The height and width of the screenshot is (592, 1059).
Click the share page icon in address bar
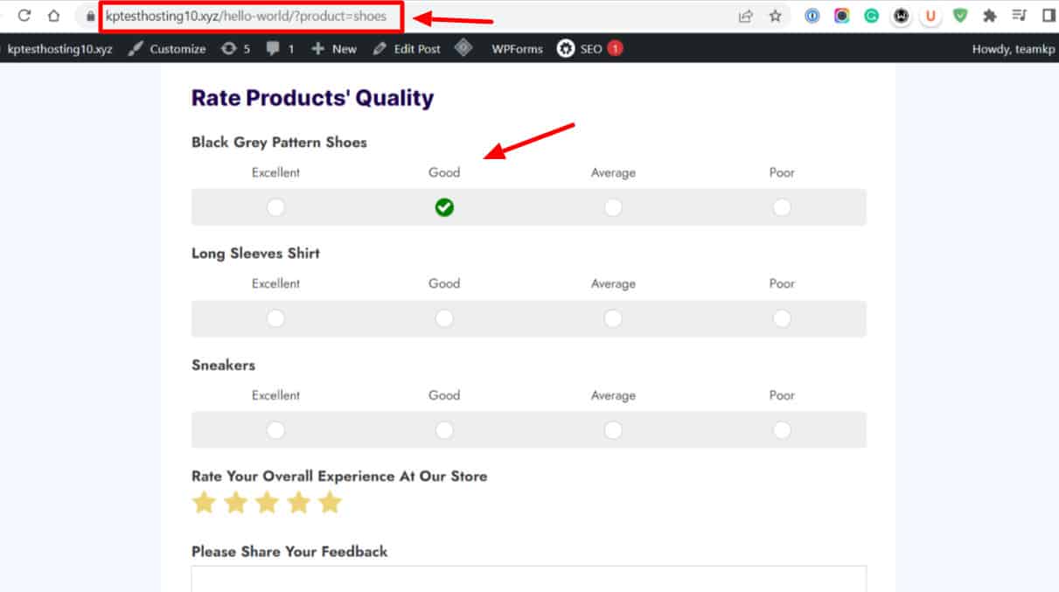(x=746, y=16)
